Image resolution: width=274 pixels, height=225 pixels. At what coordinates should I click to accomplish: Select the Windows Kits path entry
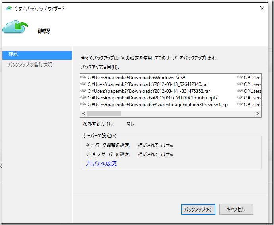136,78
